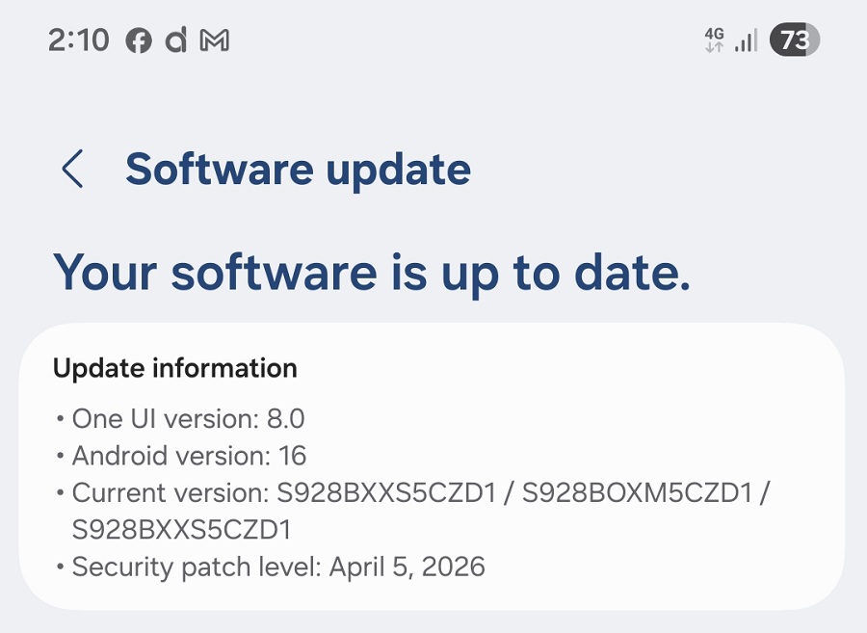This screenshot has width=867, height=633.
Task: Tap the Software update page title
Action: coord(298,170)
